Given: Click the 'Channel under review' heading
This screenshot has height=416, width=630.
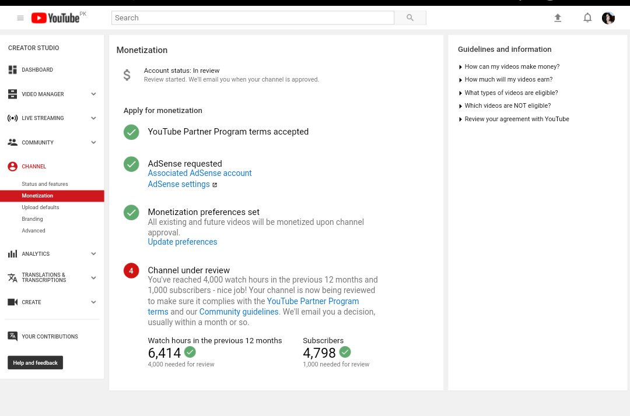Looking at the screenshot, I should (x=189, y=270).
